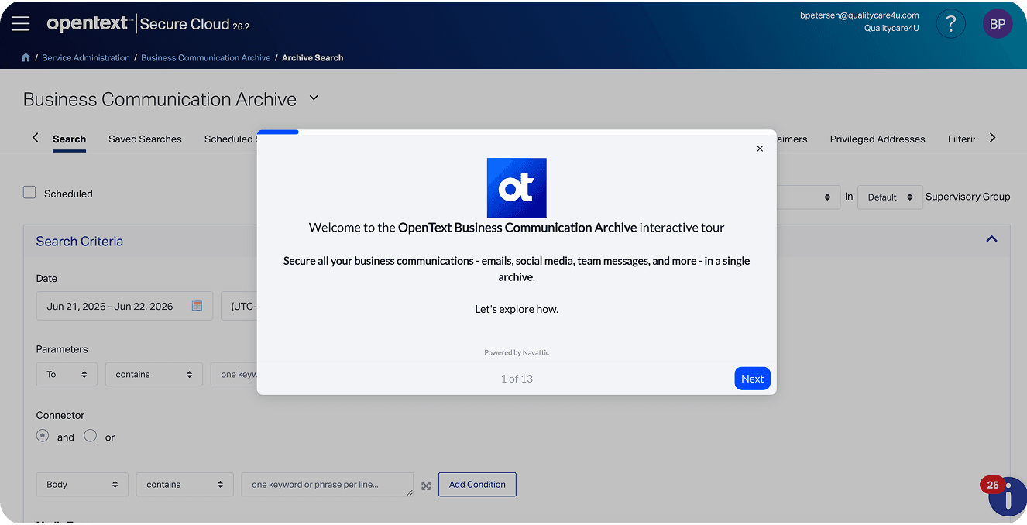Open the Default supervisory group dropdown
This screenshot has height=525, width=1027.
(890, 197)
